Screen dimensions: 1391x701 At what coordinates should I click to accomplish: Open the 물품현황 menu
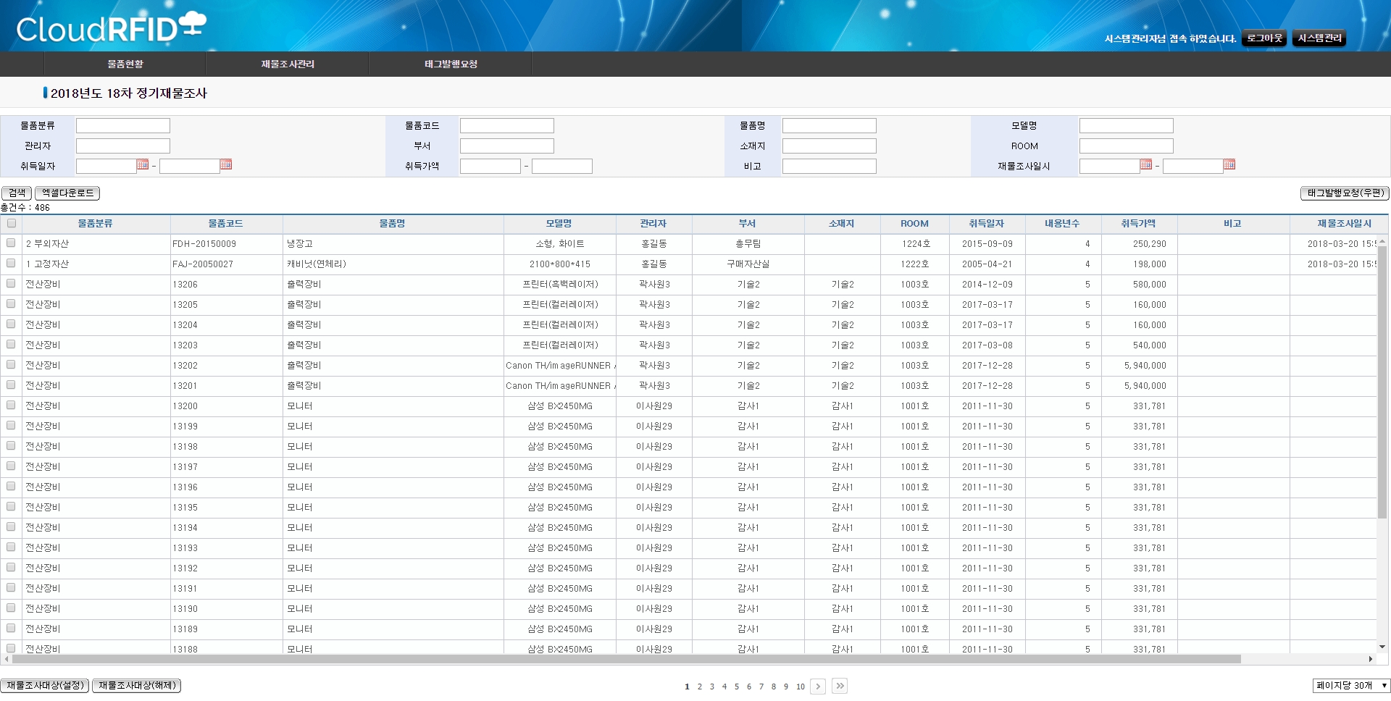[125, 64]
